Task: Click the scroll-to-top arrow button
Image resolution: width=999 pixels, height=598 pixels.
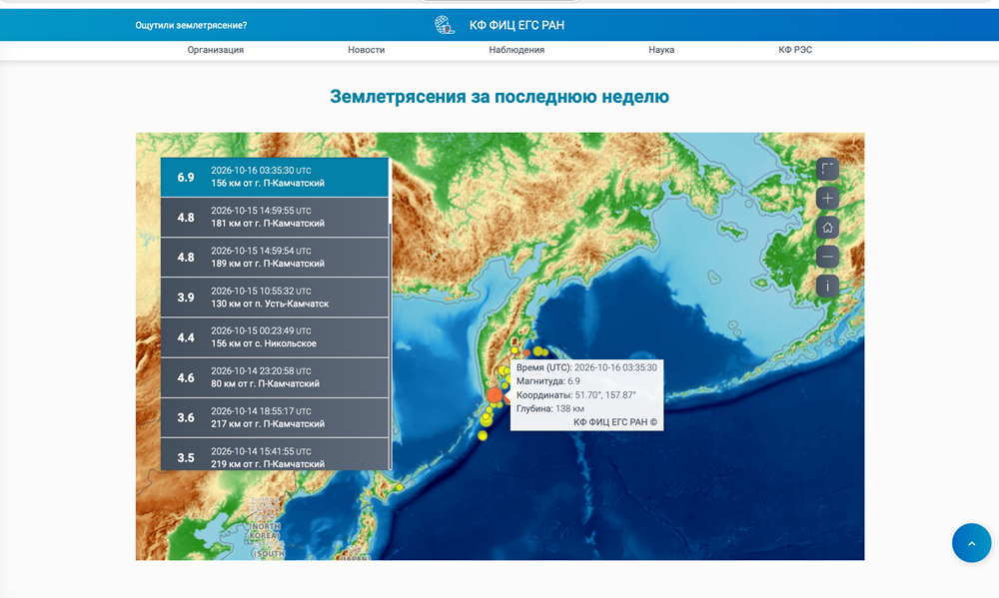Action: pos(971,543)
